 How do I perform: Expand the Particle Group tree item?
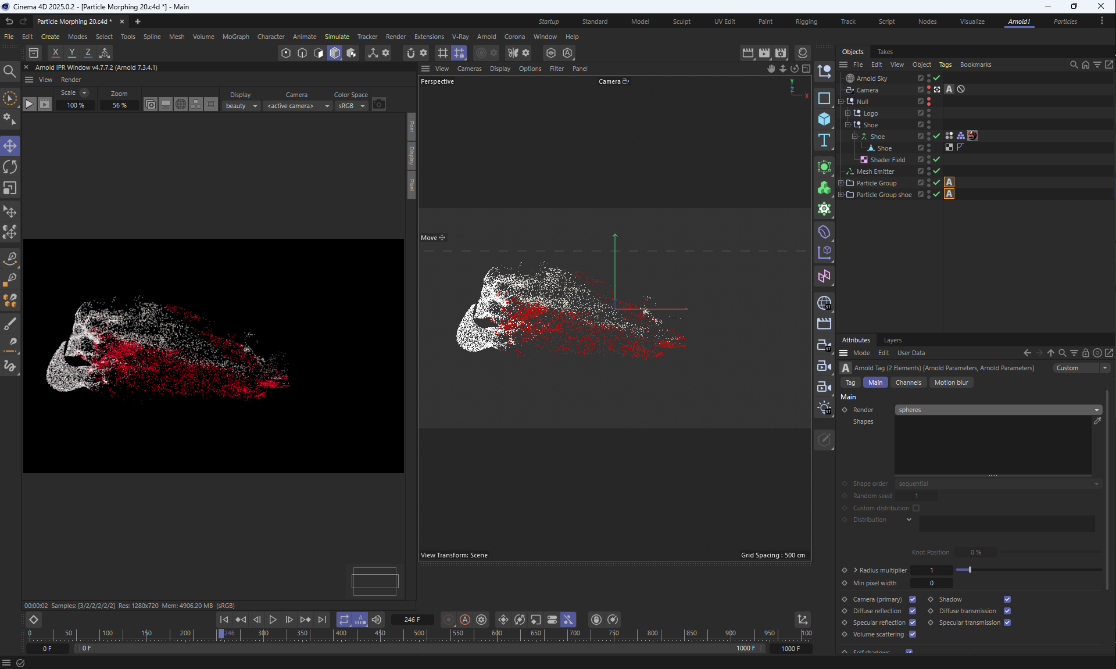(x=841, y=183)
